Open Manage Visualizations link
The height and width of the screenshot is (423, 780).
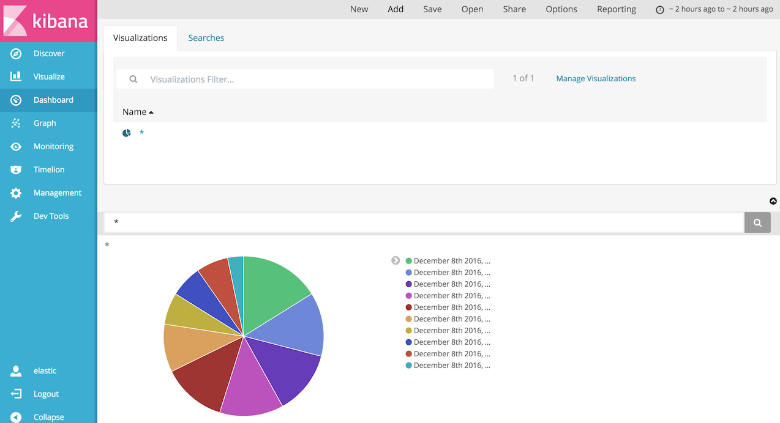(596, 79)
